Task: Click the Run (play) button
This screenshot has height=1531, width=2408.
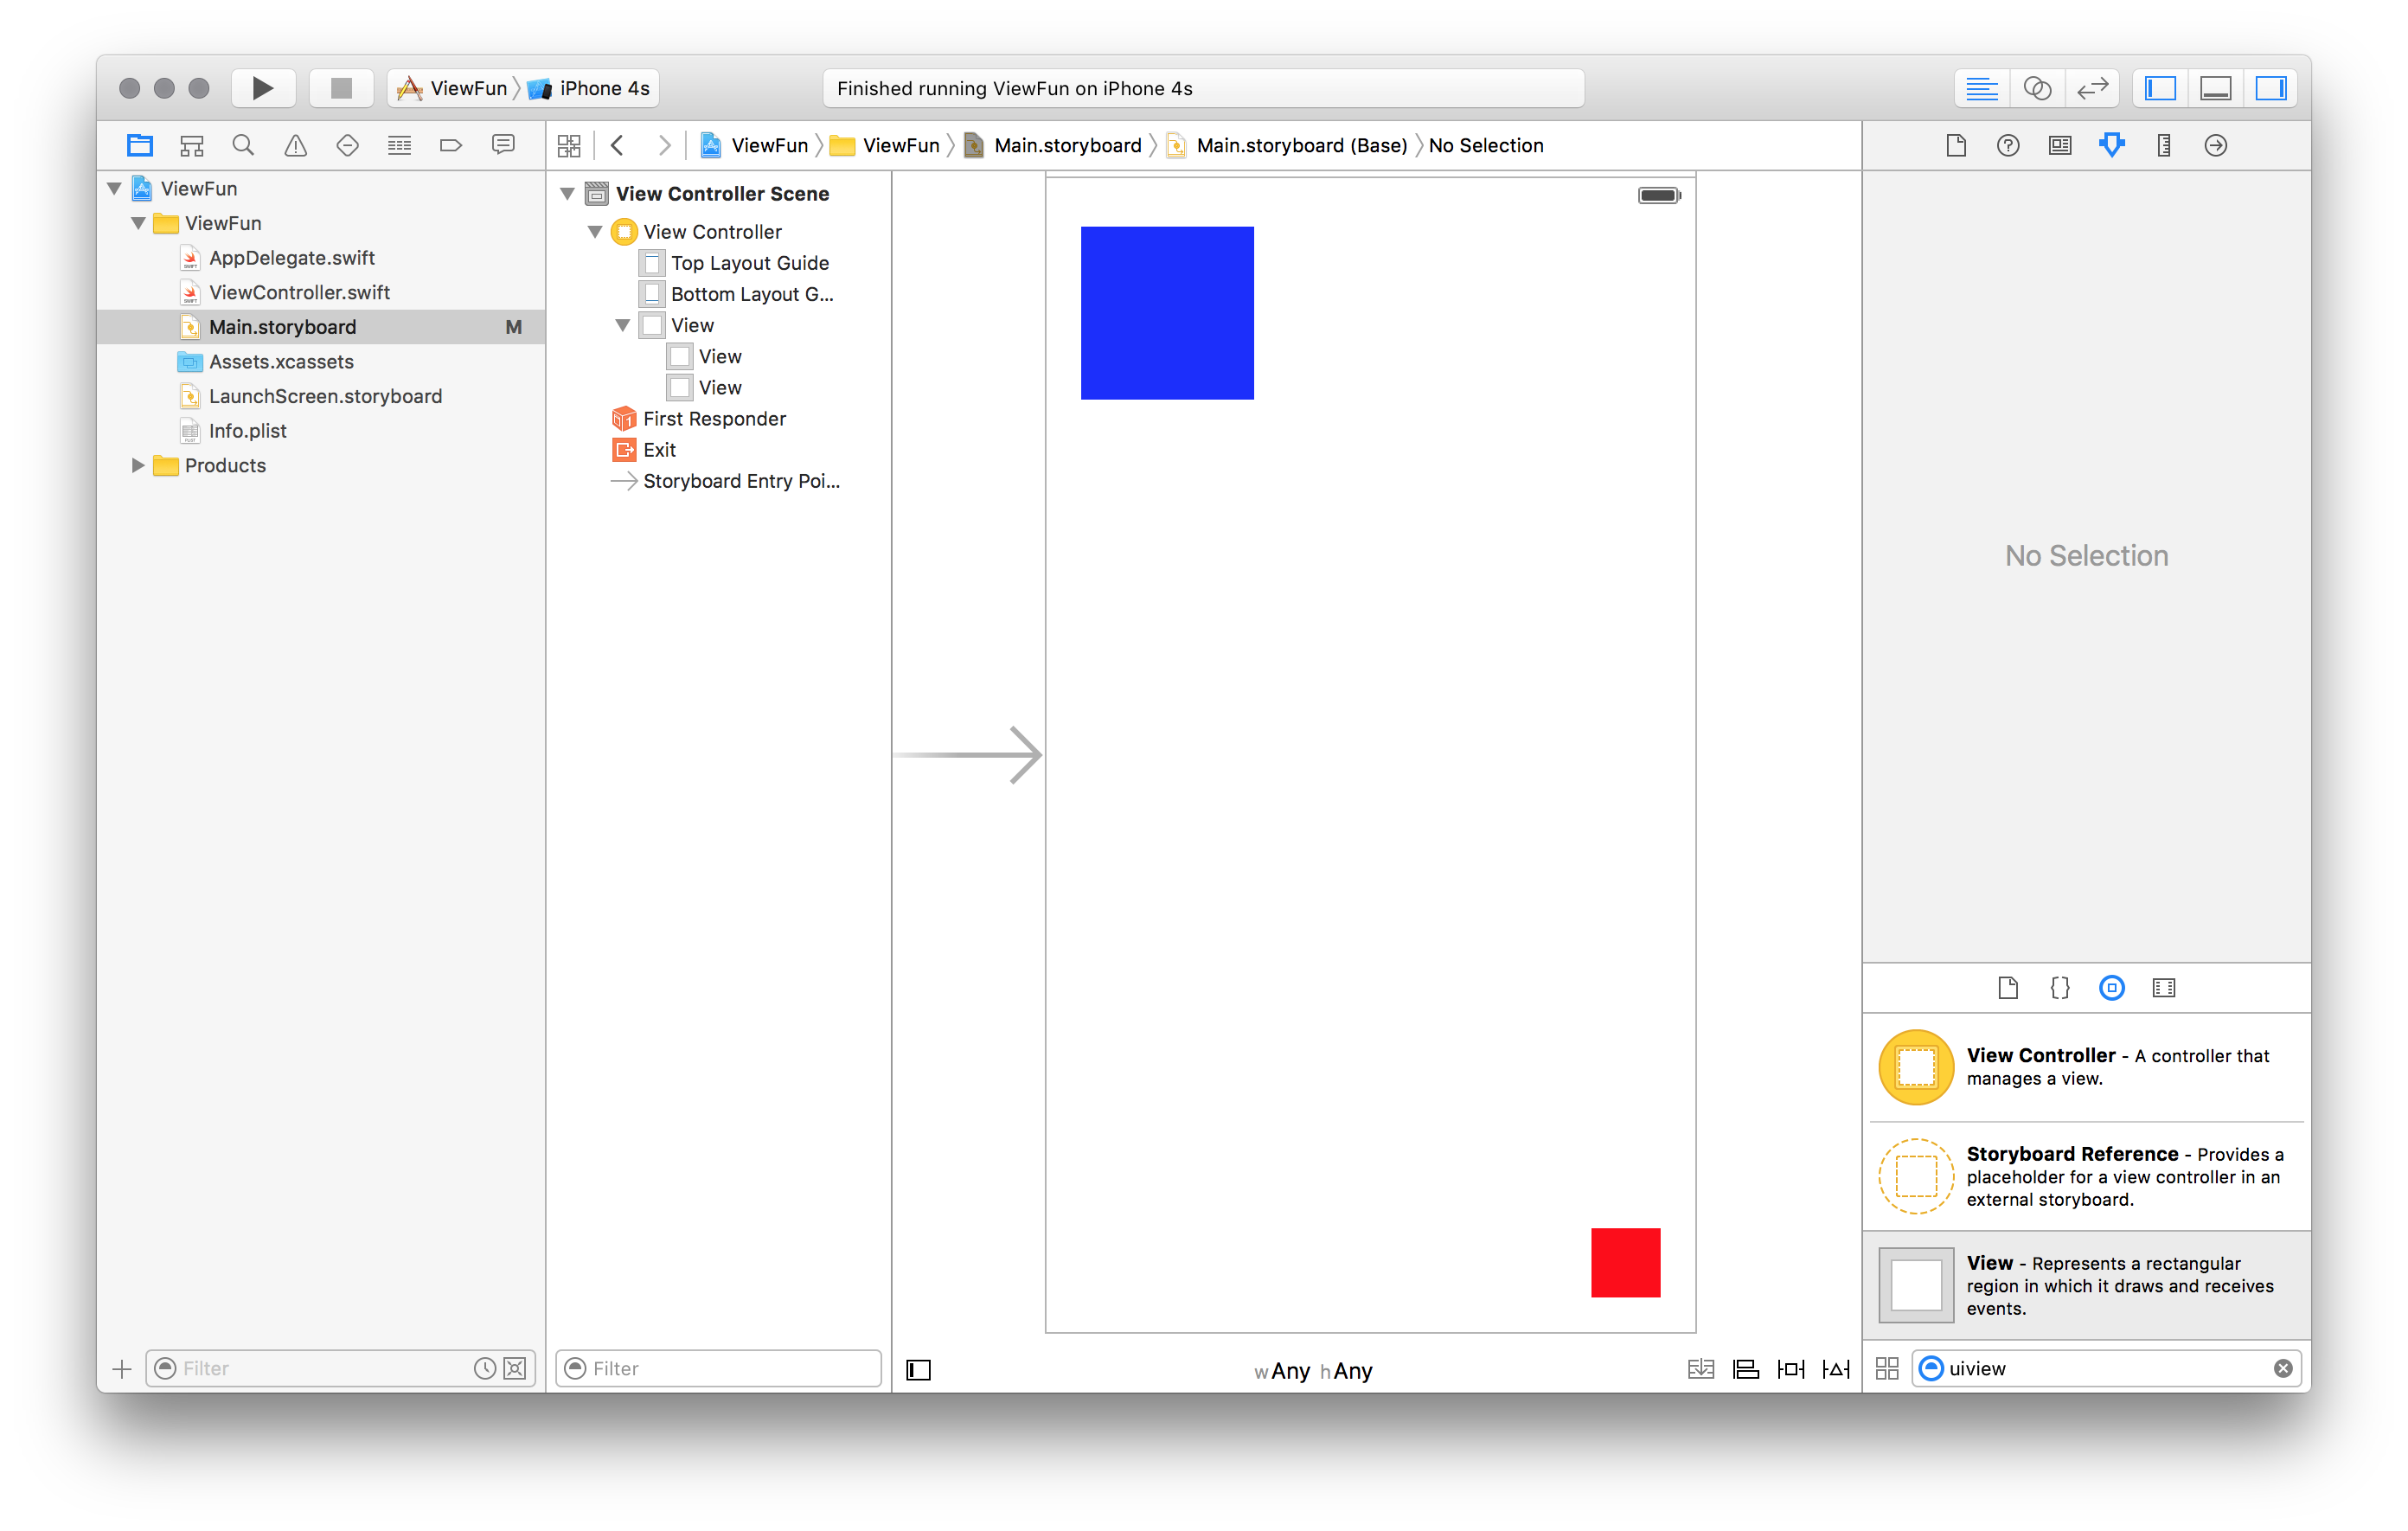Action: (x=262, y=88)
